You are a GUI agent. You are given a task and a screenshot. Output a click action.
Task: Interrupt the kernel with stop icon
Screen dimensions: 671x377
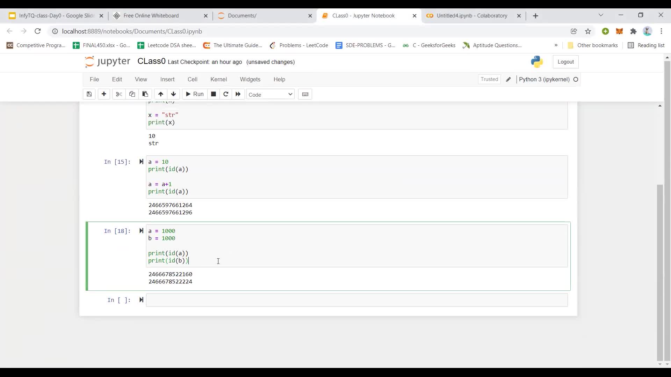[213, 94]
